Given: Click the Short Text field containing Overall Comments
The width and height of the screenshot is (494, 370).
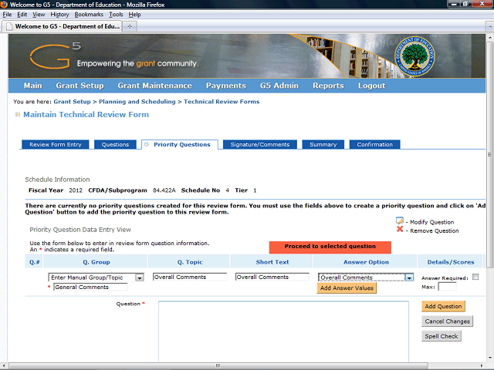Looking at the screenshot, I should pyautogui.click(x=272, y=277).
